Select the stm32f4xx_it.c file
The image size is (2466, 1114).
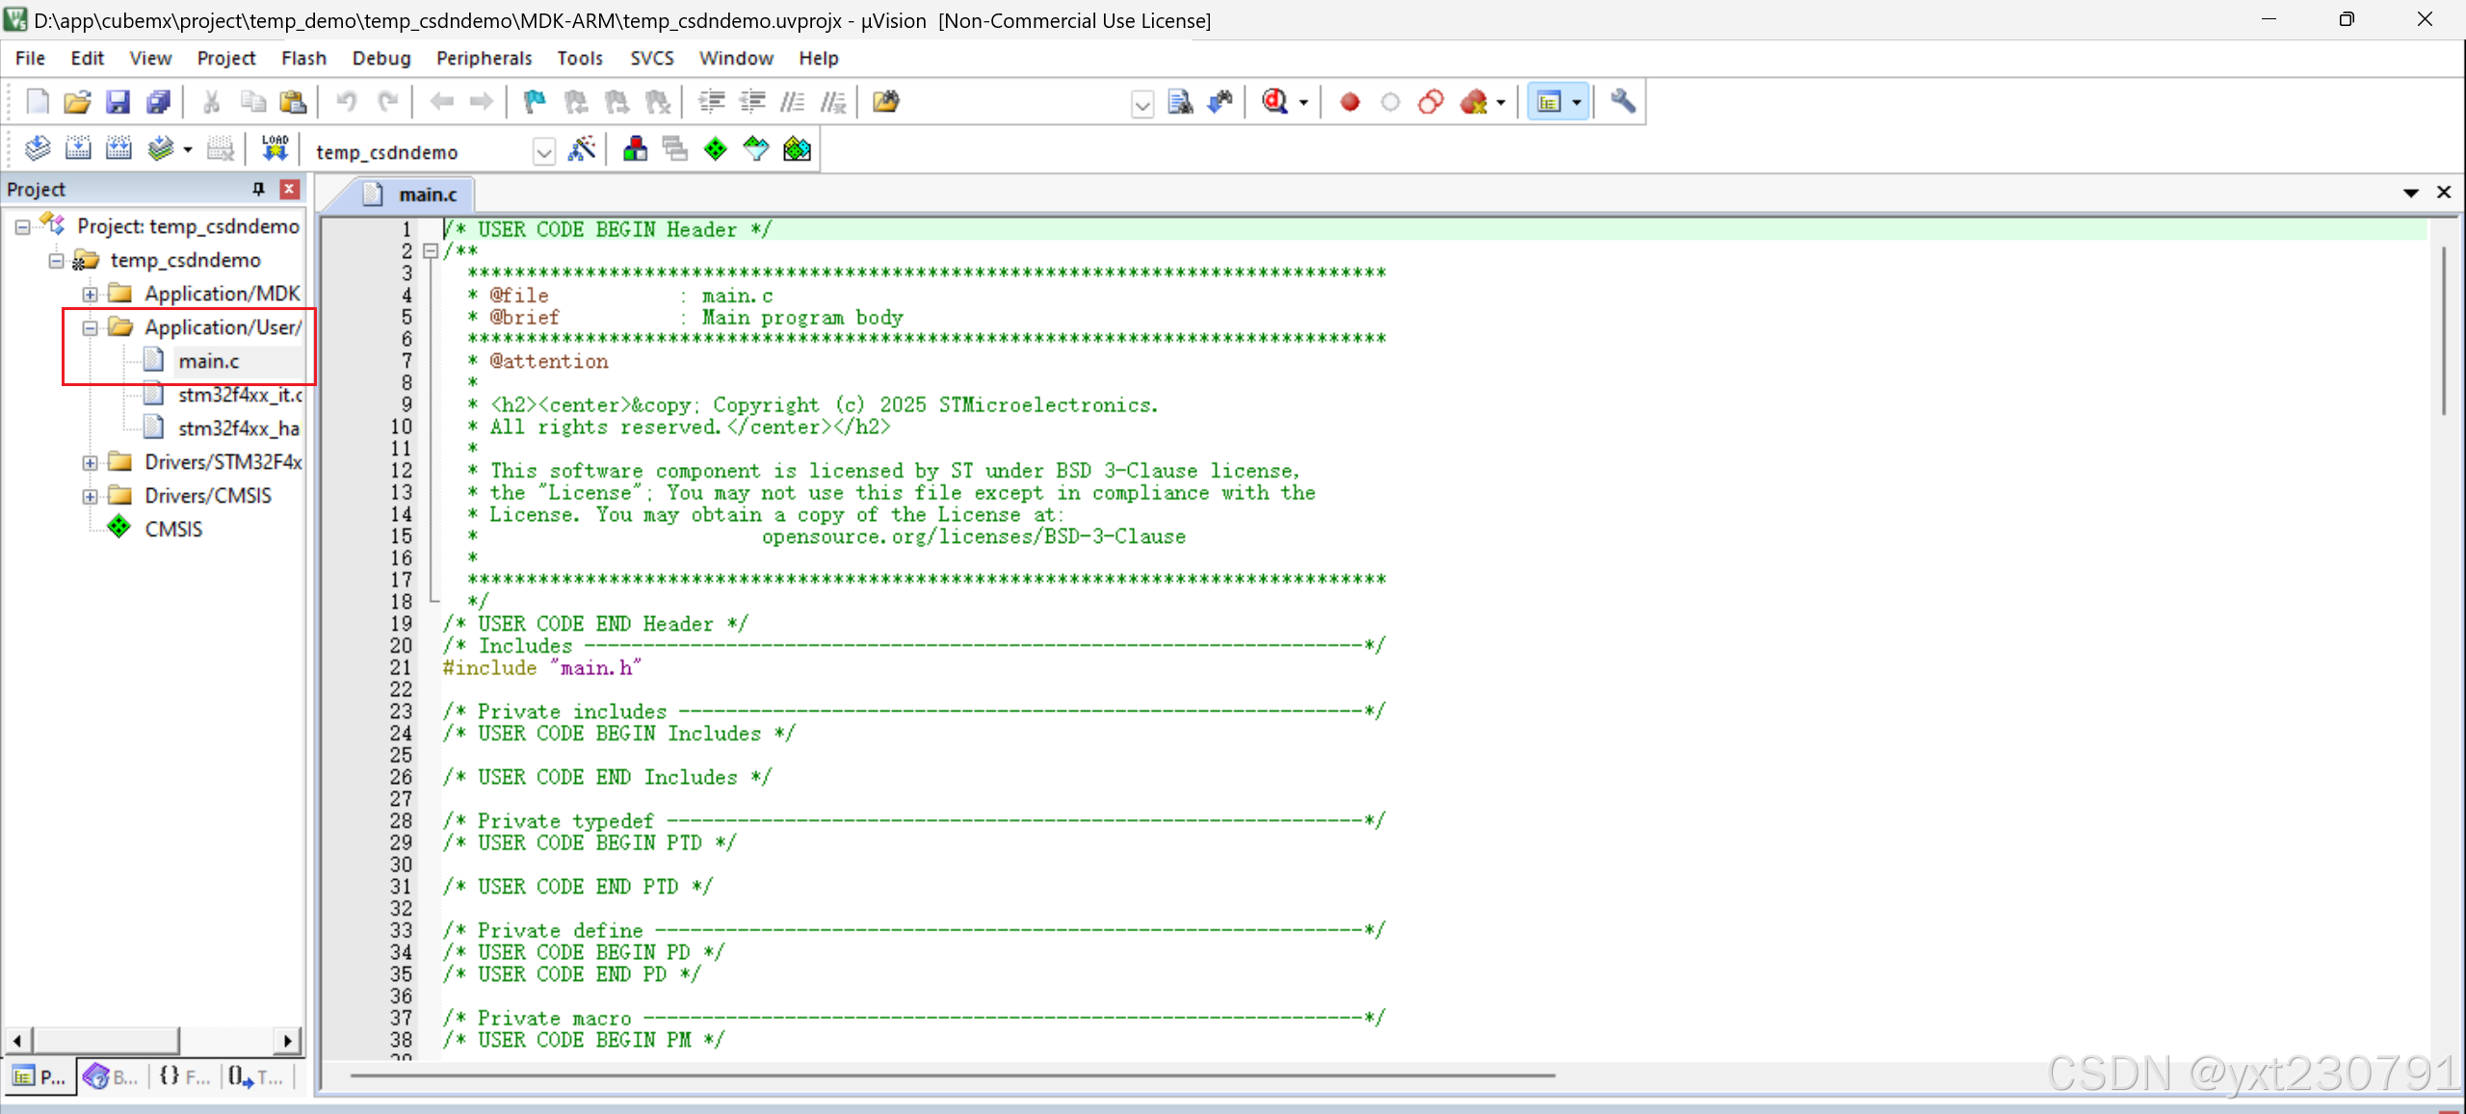click(x=239, y=395)
